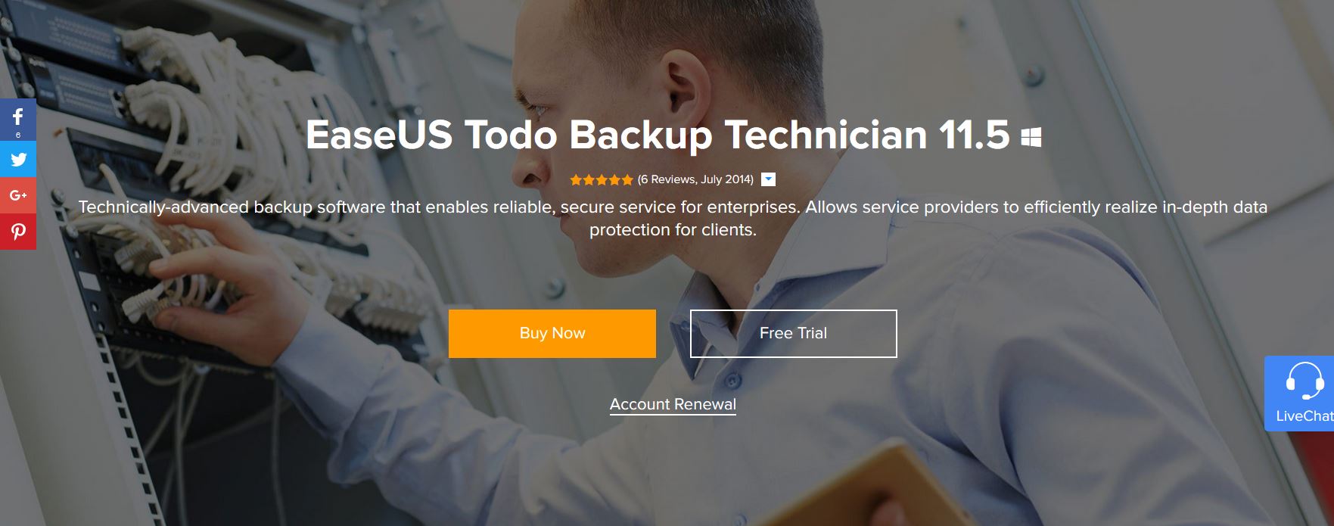Click the LiveChat label text
Image resolution: width=1334 pixels, height=526 pixels.
[1304, 416]
